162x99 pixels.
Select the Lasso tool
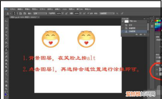[6, 28]
